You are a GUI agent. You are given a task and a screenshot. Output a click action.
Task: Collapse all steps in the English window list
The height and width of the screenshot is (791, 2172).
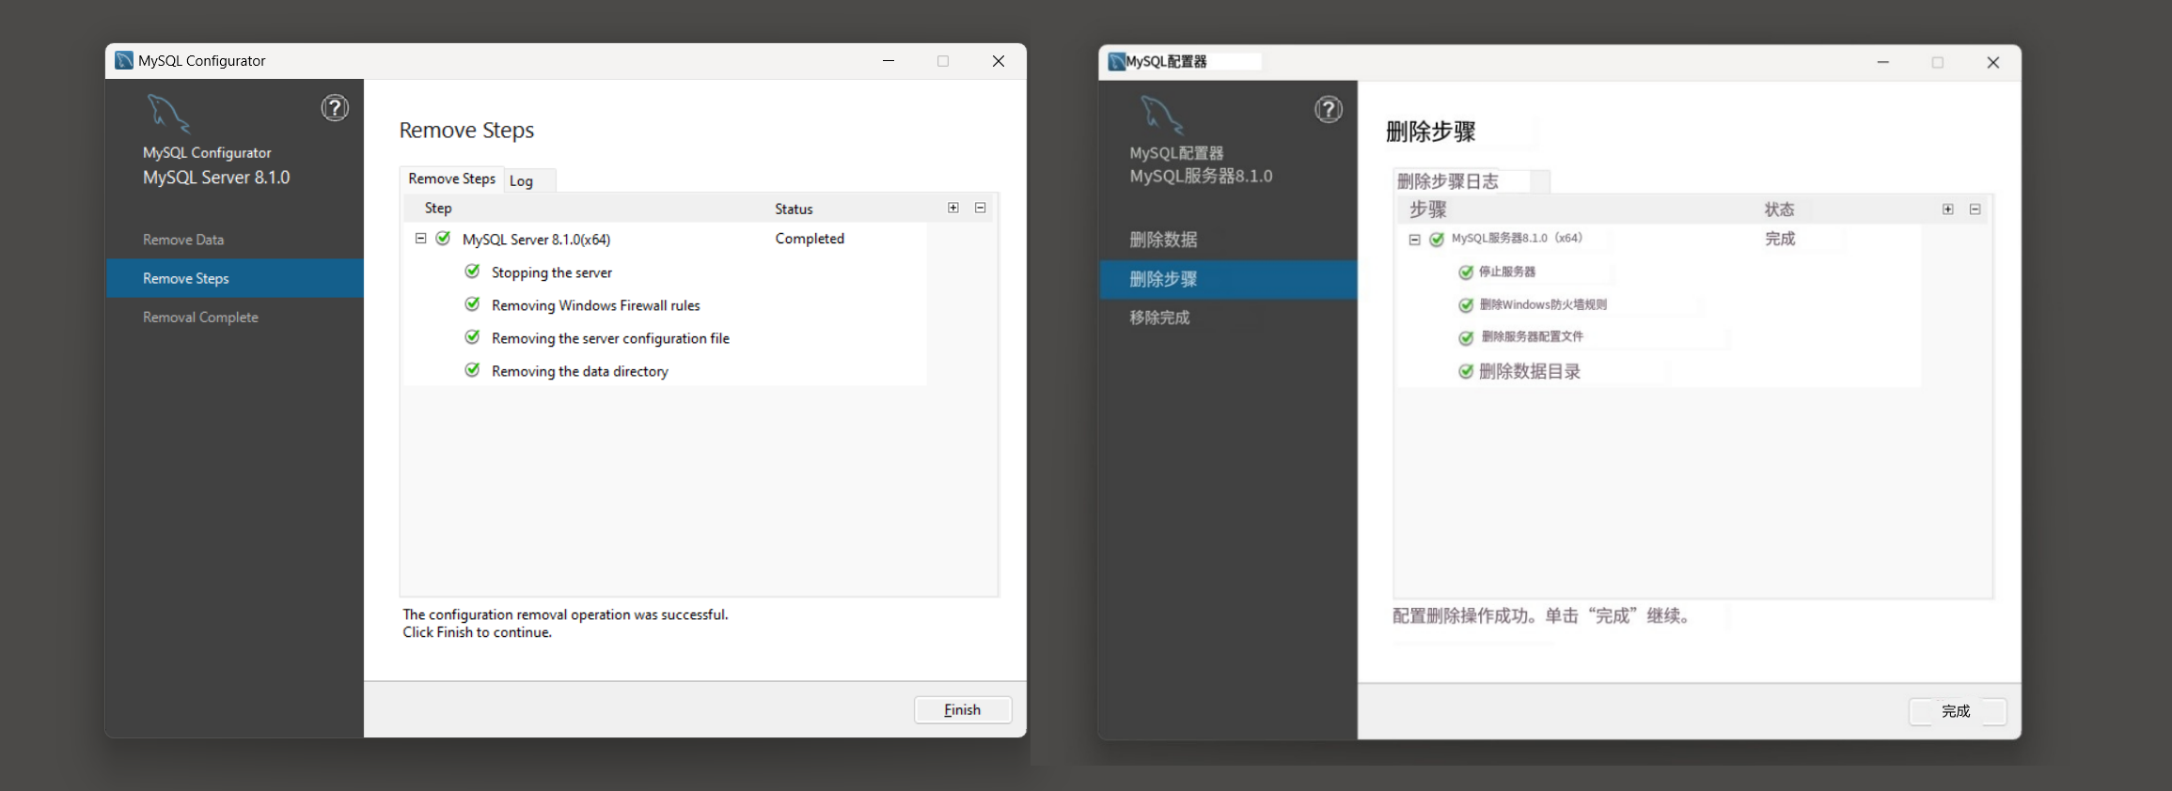(x=981, y=208)
